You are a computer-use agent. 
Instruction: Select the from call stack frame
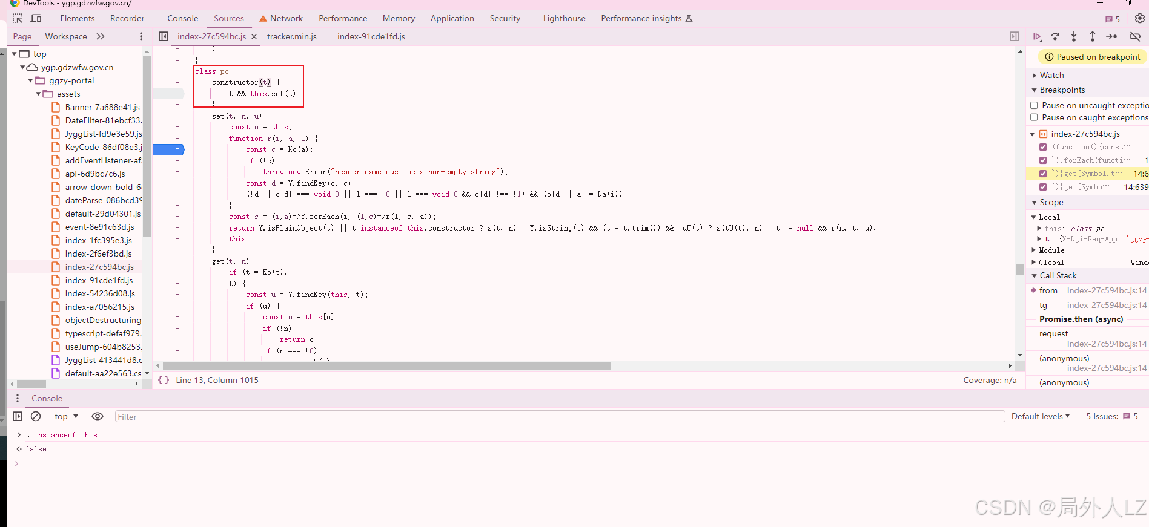[1087, 290]
